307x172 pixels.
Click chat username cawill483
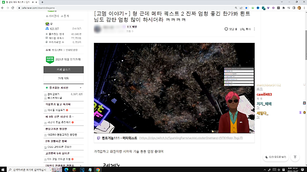pyautogui.click(x=264, y=94)
